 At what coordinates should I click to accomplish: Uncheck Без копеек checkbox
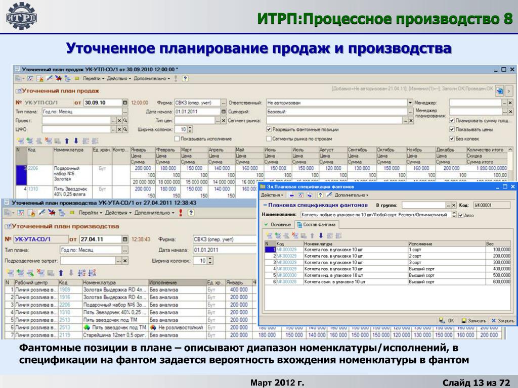click(452, 138)
